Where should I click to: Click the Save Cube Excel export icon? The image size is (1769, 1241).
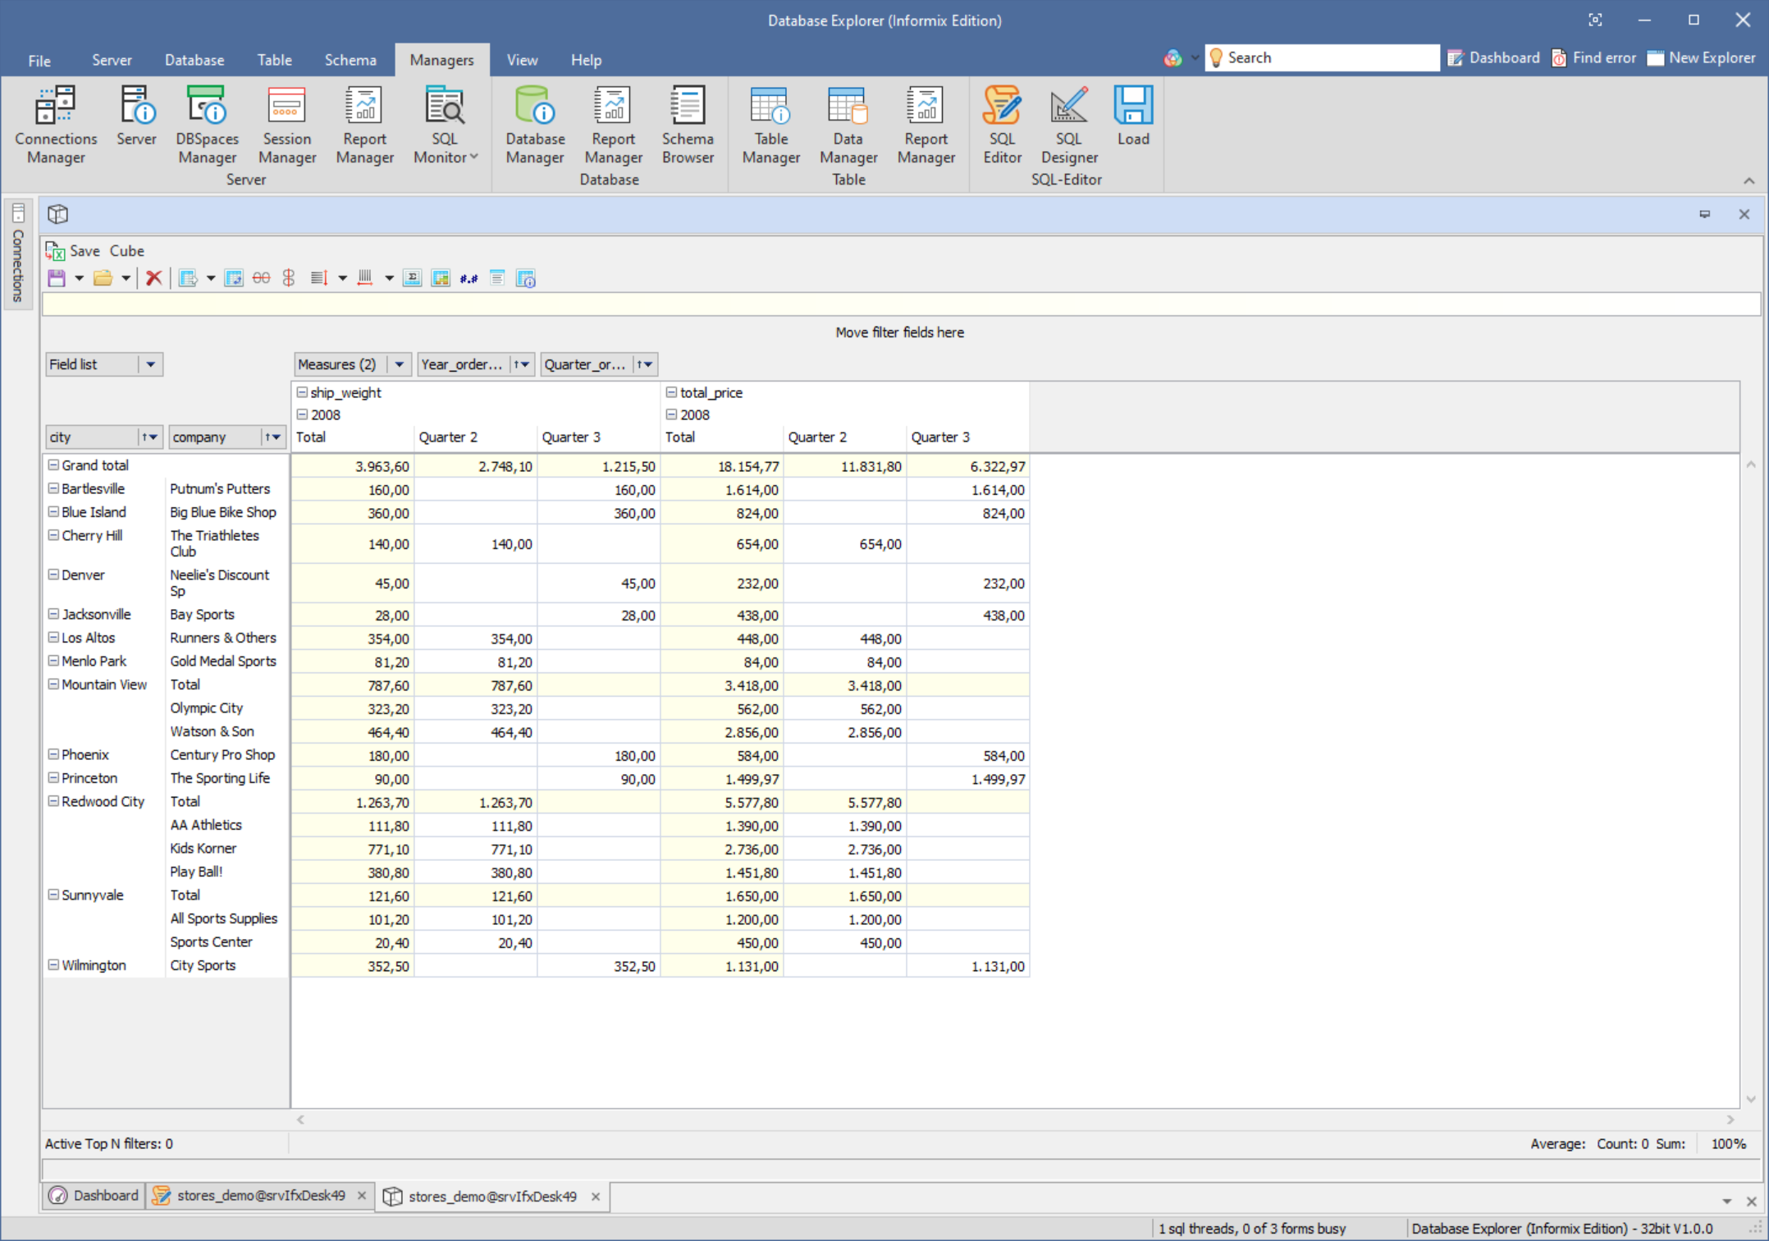(x=55, y=251)
